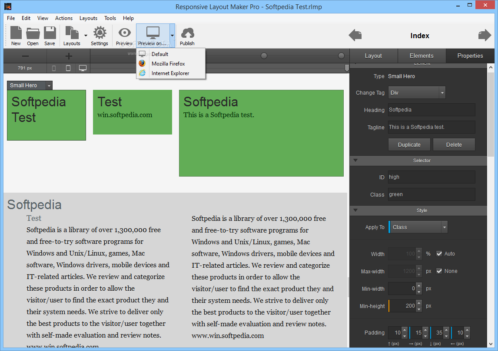Choose Internet Explorer preview option
This screenshot has width=498, height=351.
point(171,73)
